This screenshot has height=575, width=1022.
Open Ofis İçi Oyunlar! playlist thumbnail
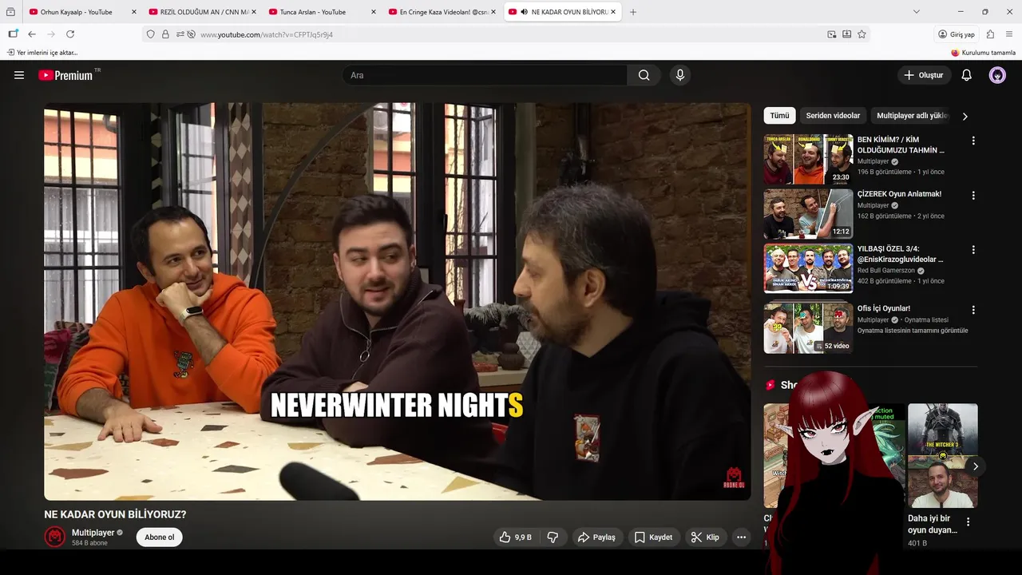coord(808,328)
